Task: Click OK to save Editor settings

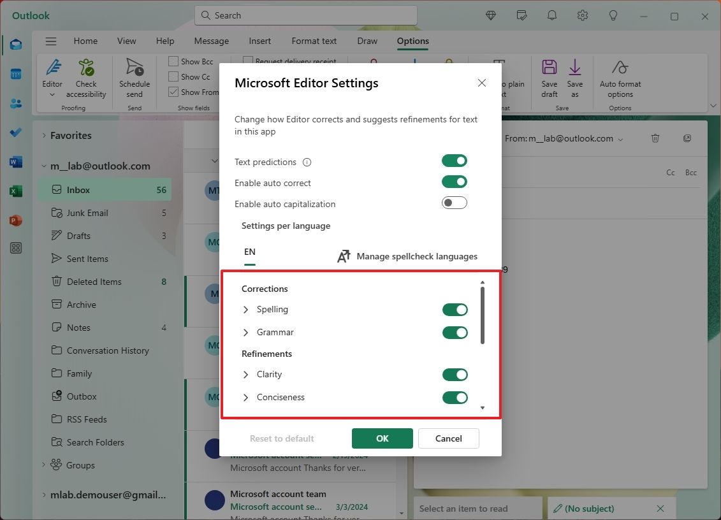Action: [x=382, y=438]
